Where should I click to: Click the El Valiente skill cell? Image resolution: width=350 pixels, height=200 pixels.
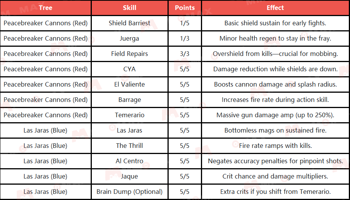pyautogui.click(x=129, y=84)
